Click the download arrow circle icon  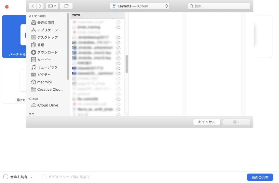34,52
